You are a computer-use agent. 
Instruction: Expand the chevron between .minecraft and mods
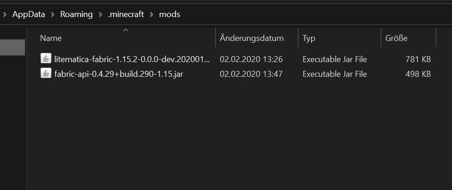tap(151, 14)
